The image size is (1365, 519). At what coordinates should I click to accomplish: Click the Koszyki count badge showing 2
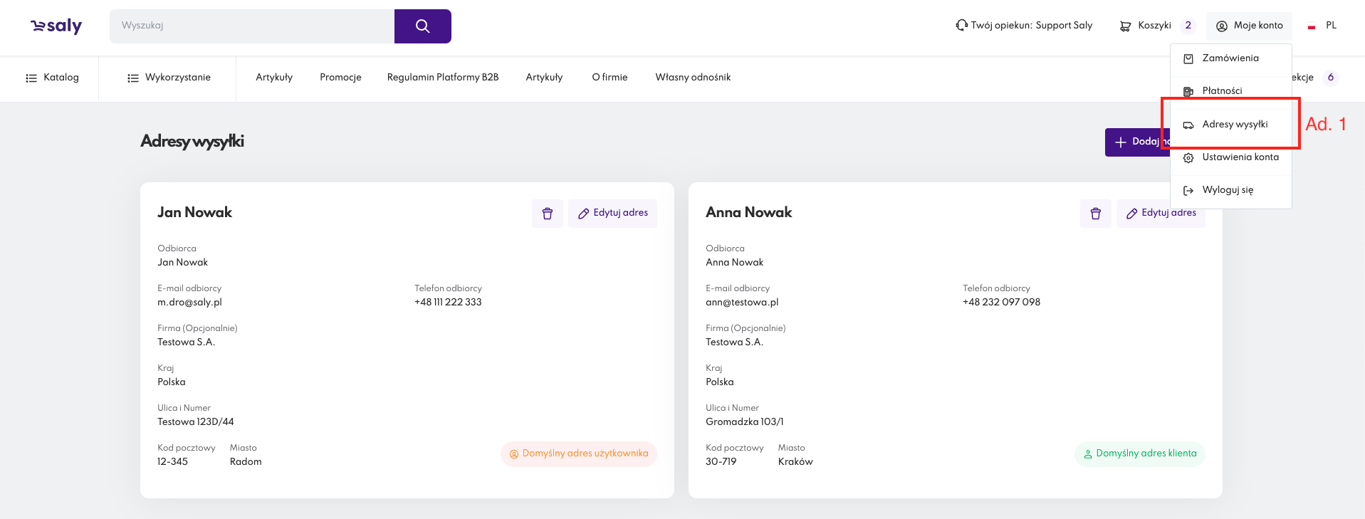pos(1188,26)
